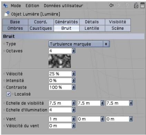Click the third Vent 0 m field
Screen dimensions: 146x135
pos(118,119)
